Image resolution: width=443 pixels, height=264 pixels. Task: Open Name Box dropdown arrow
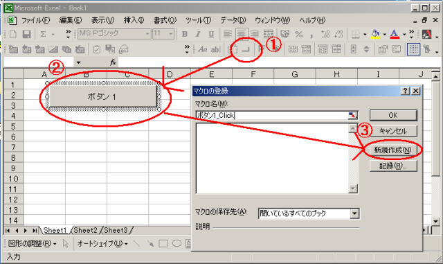pos(78,62)
